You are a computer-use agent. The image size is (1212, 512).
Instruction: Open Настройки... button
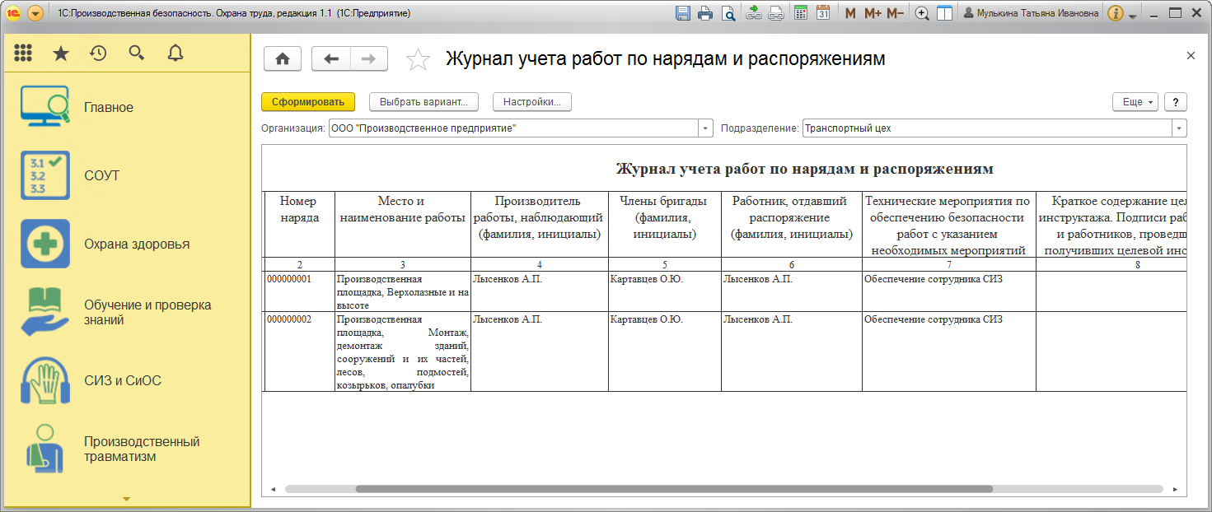(532, 102)
